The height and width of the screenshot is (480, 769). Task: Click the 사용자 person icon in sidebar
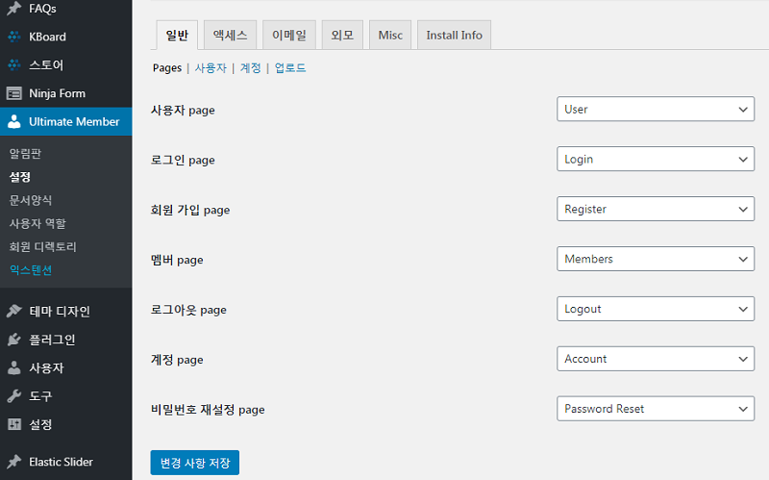[x=14, y=367]
